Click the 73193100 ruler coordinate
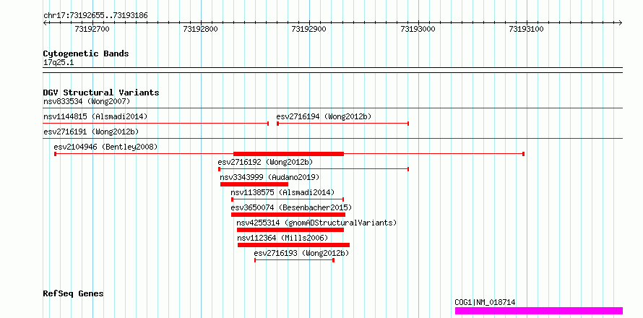 526,30
